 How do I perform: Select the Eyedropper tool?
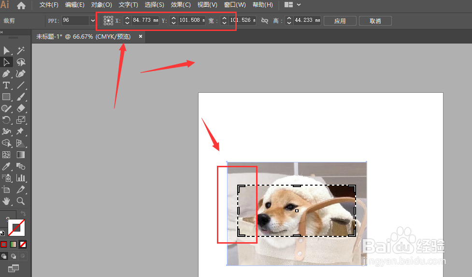tap(6, 166)
